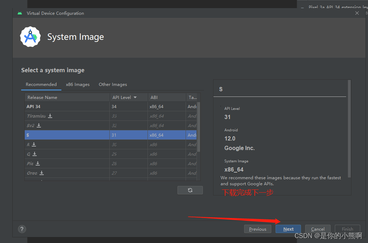
Task: Select the S release row
Action: point(110,135)
